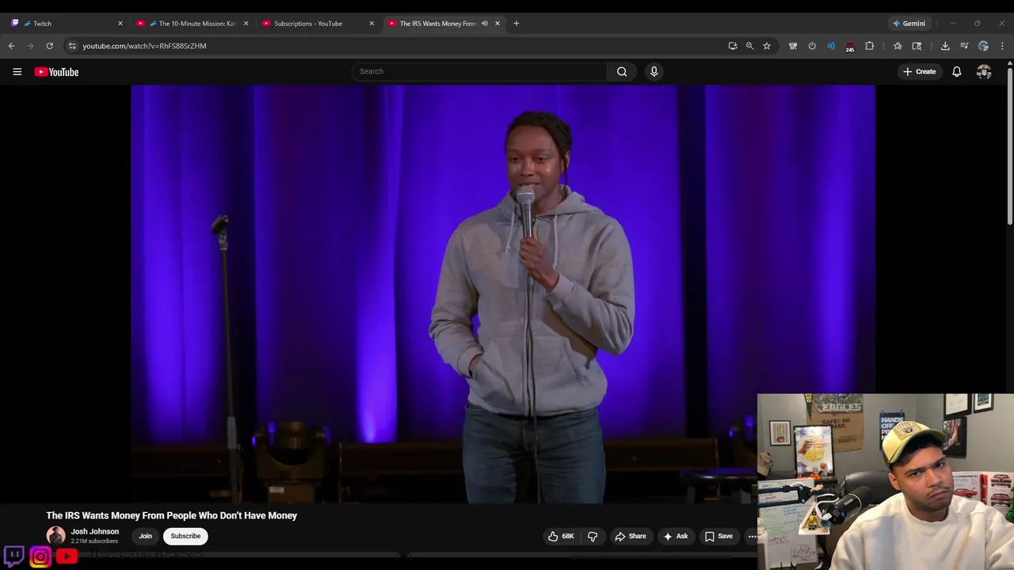Viewport: 1014px width, 570px height.
Task: Open browser downloads
Action: [x=945, y=46]
